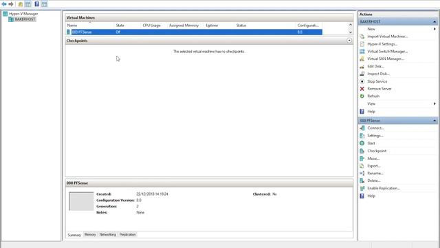Click the Checkpoint icon in Actions
Image resolution: width=440 pixels, height=248 pixels.
(362, 151)
